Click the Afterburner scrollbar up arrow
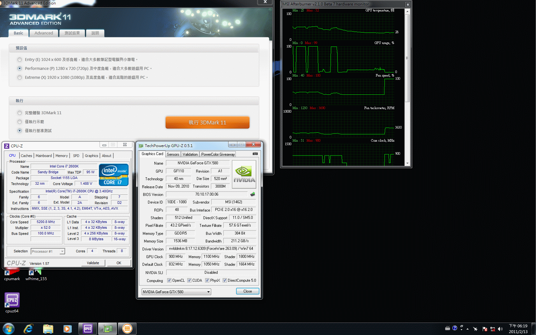Viewport: 536px width, 335px height. click(x=407, y=11)
